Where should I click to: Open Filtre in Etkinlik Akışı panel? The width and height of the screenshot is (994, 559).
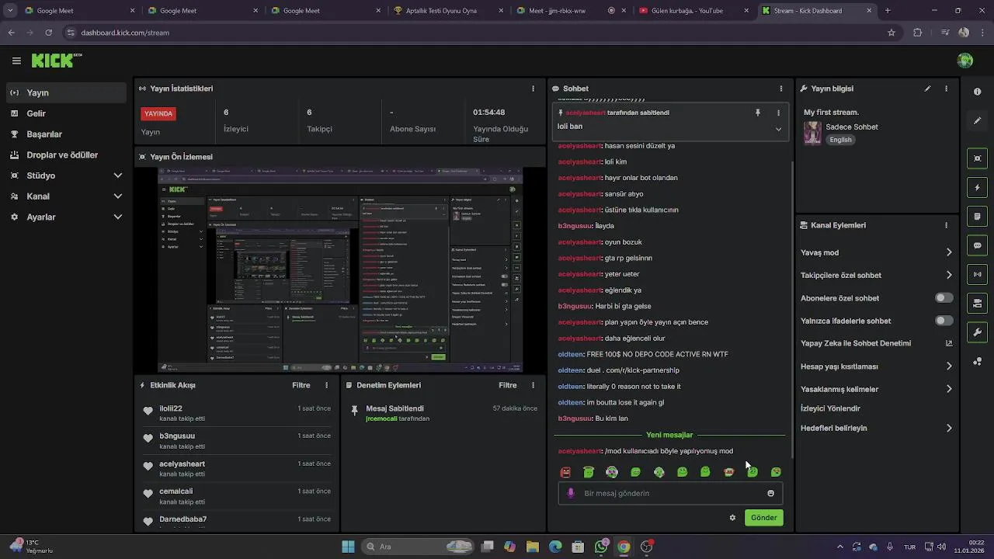click(301, 385)
